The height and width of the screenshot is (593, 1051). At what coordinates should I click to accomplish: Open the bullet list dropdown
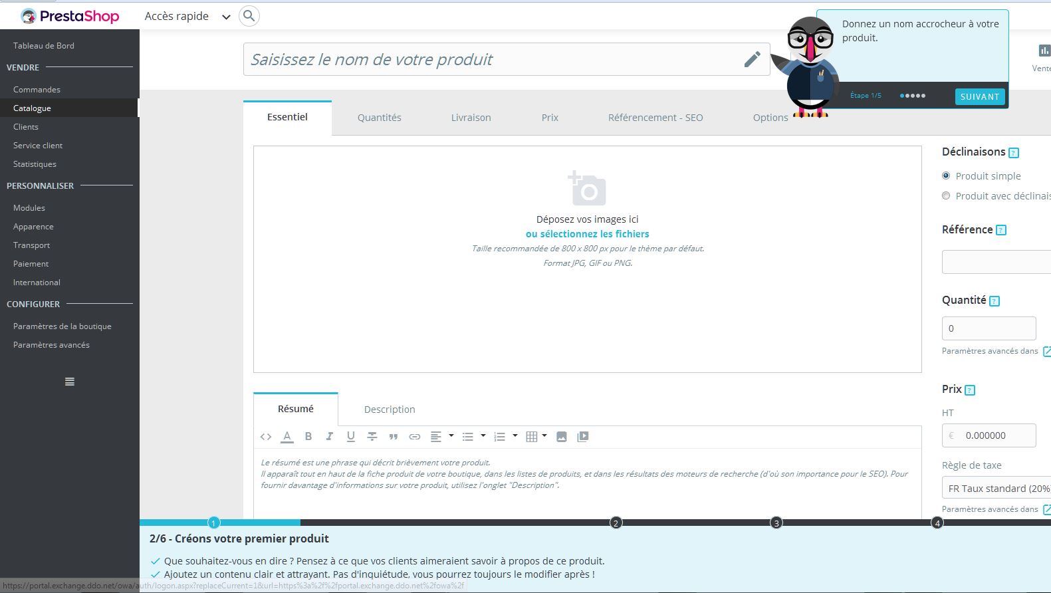pos(474,437)
